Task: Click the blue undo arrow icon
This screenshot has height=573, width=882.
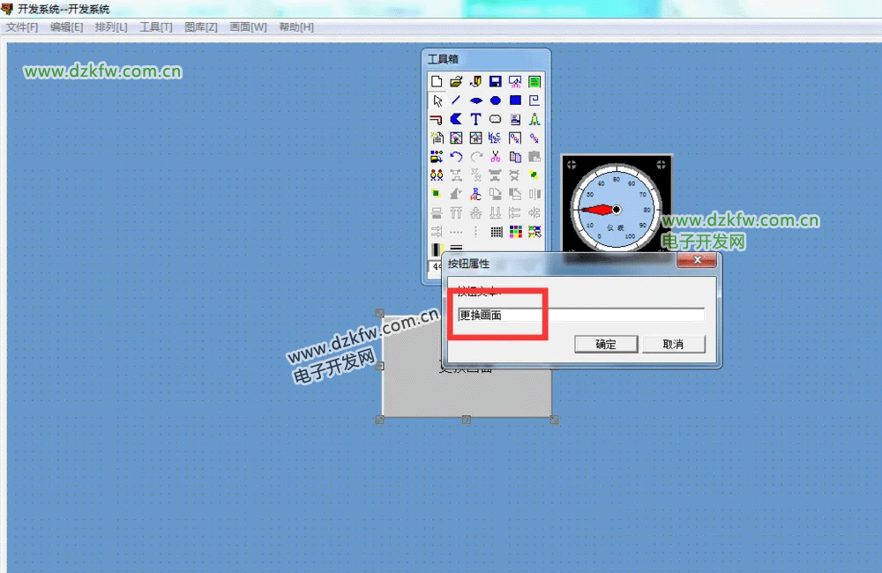Action: click(456, 157)
